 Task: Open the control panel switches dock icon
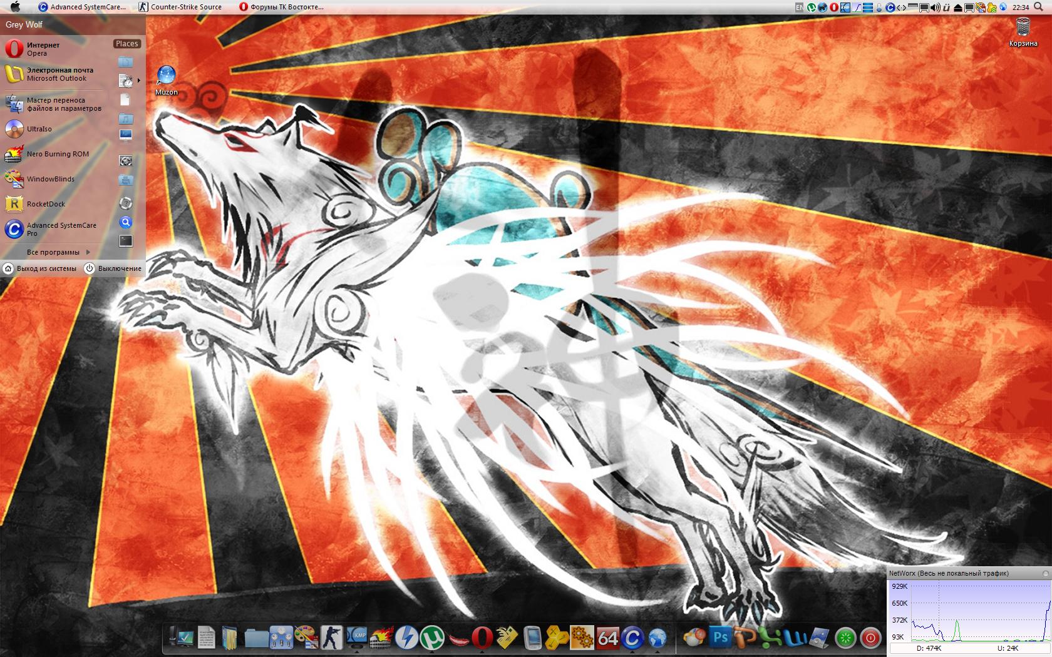coord(281,638)
